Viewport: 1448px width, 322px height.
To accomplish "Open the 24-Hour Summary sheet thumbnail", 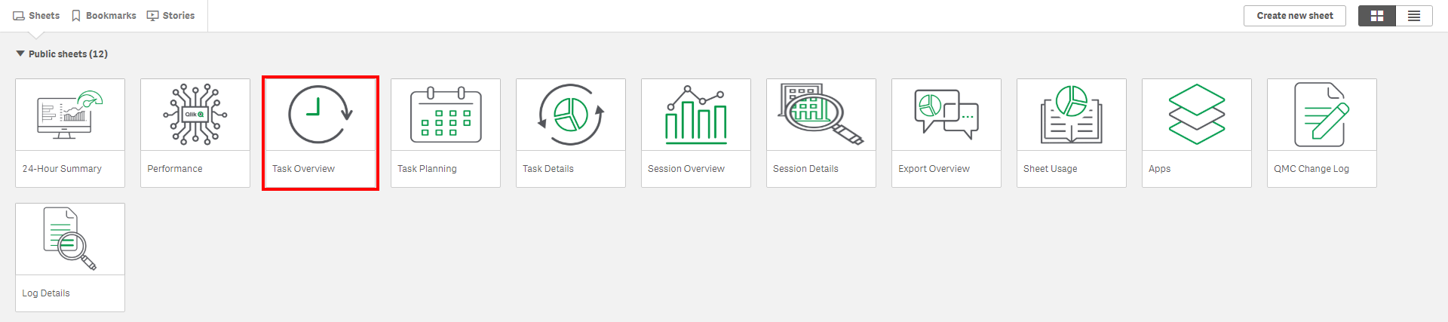I will (70, 115).
